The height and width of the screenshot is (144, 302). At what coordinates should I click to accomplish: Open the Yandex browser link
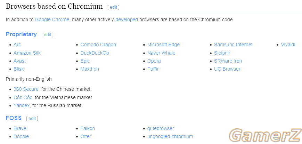pyautogui.click(x=22, y=106)
